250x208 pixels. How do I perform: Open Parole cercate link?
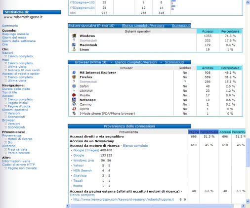click(x=19, y=153)
